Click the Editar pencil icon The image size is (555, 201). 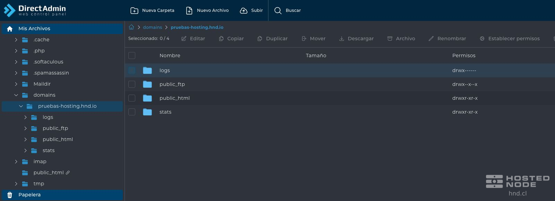184,39
